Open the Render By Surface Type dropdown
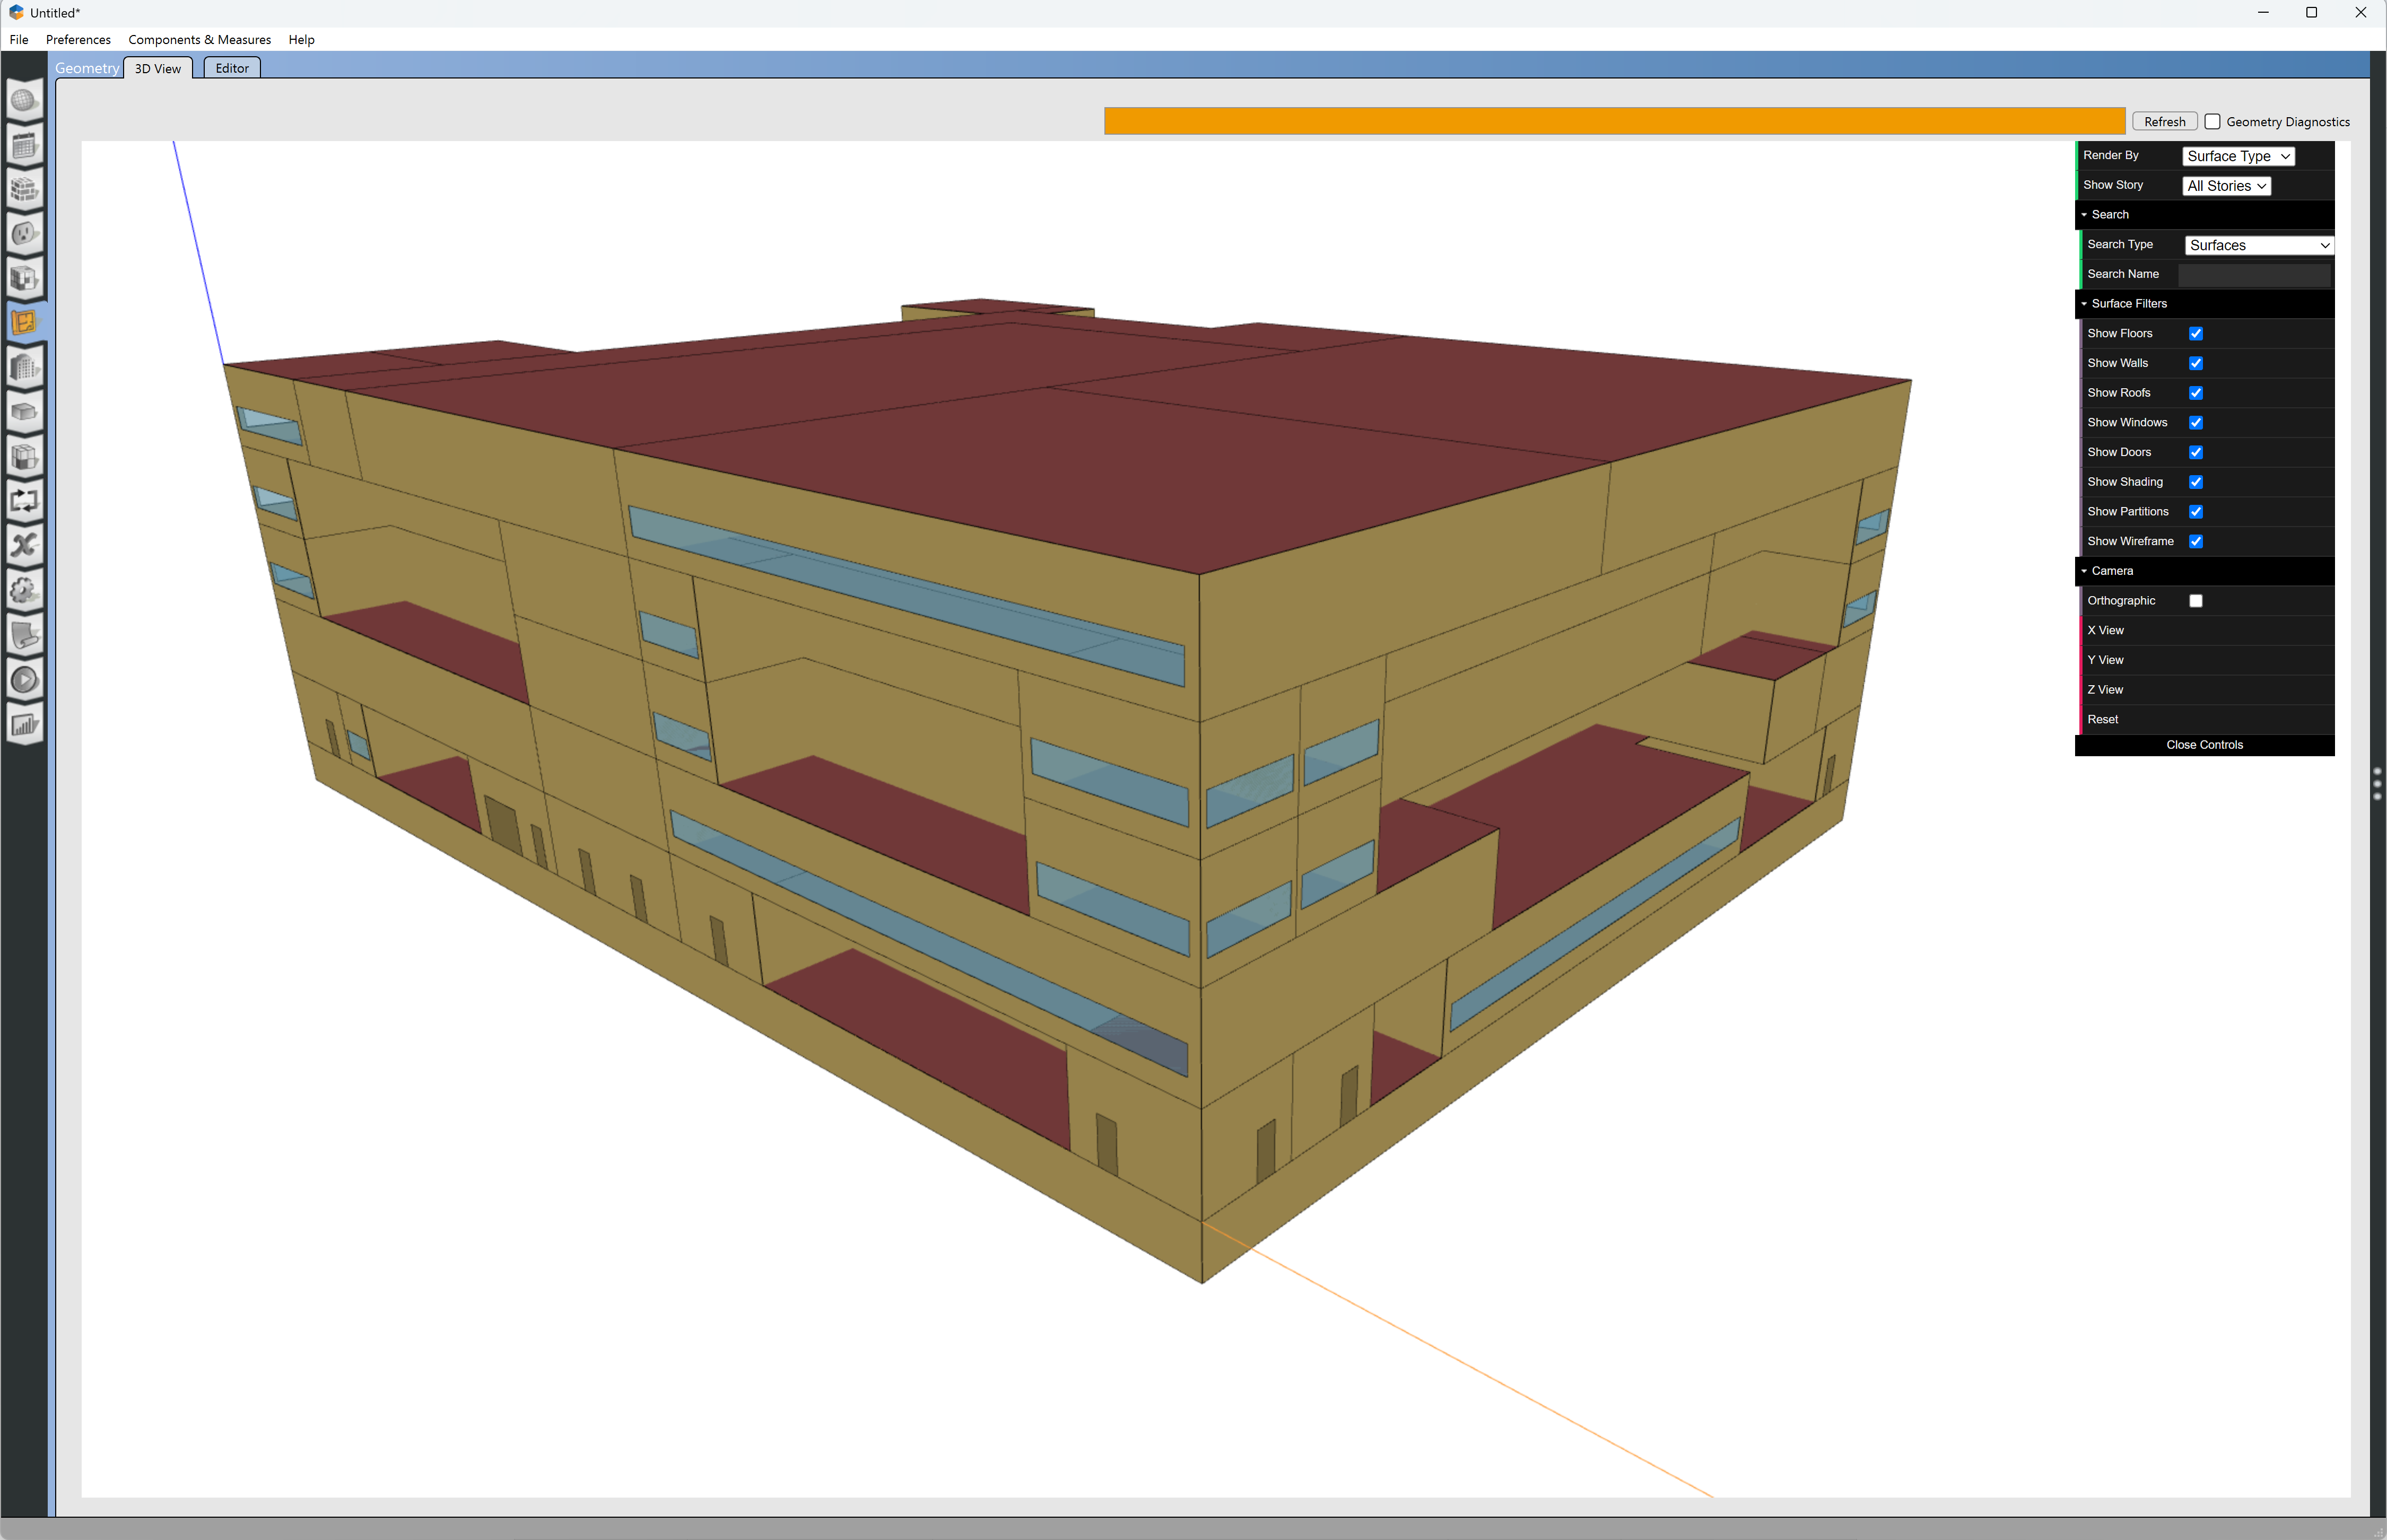The image size is (2387, 1540). [x=2237, y=156]
